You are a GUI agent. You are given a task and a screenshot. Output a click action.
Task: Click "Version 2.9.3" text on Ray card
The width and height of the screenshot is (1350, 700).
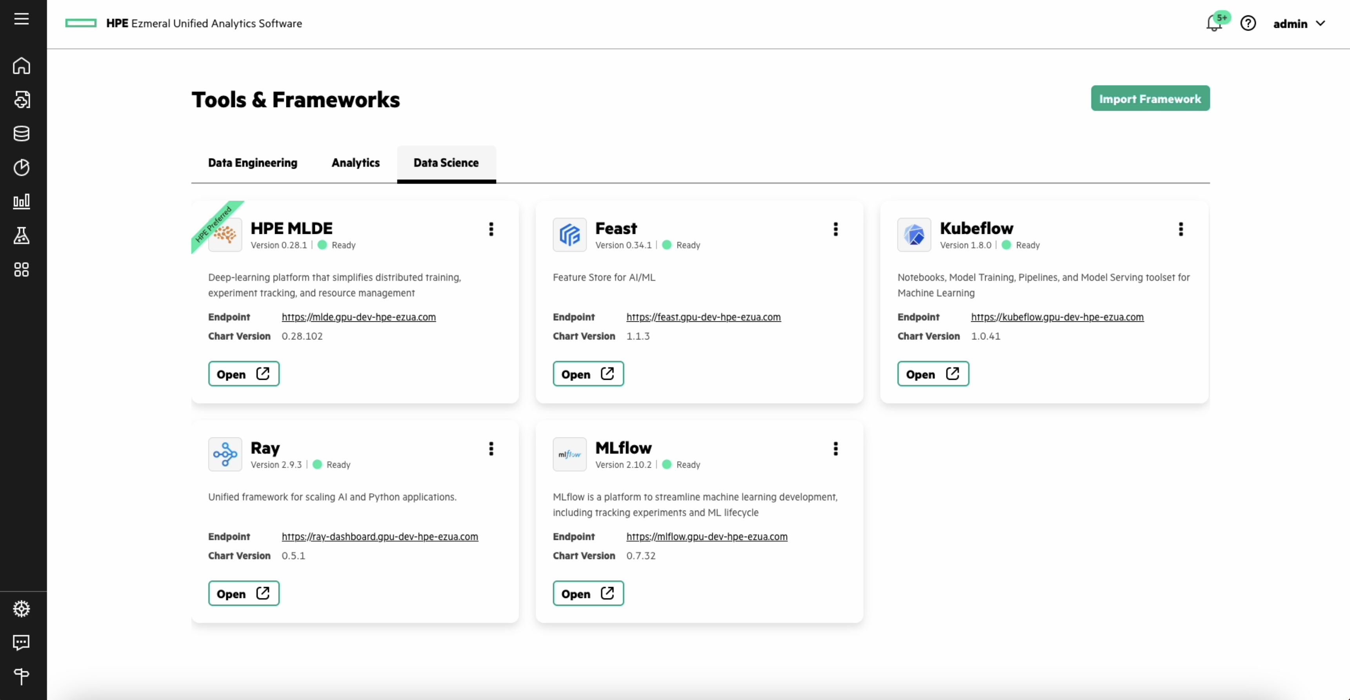click(x=276, y=465)
